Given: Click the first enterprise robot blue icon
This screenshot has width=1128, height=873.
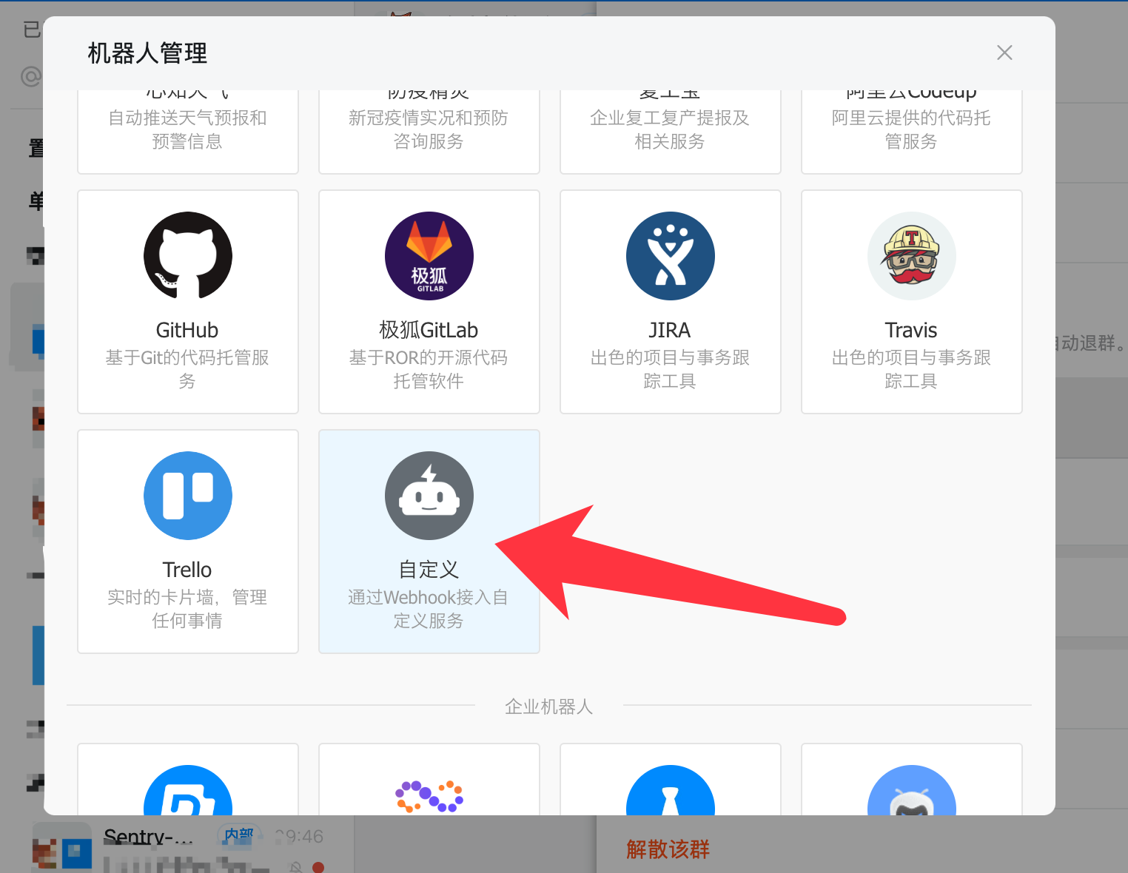Looking at the screenshot, I should pos(188,790).
